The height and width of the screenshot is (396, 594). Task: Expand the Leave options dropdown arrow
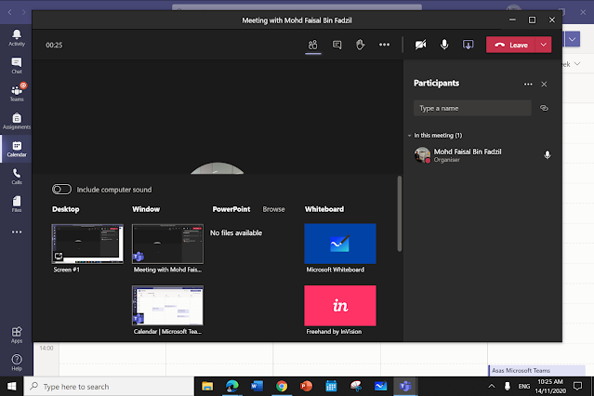coord(543,45)
